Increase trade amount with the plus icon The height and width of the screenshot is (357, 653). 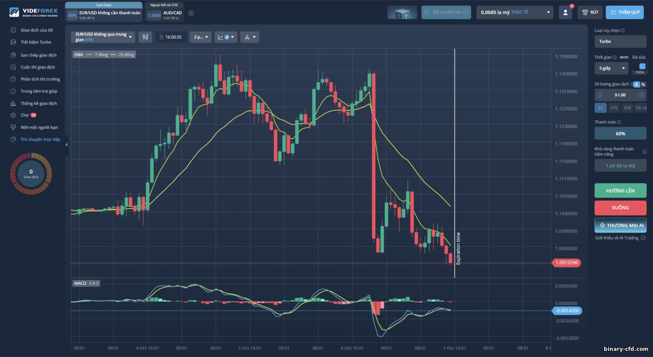tap(641, 95)
